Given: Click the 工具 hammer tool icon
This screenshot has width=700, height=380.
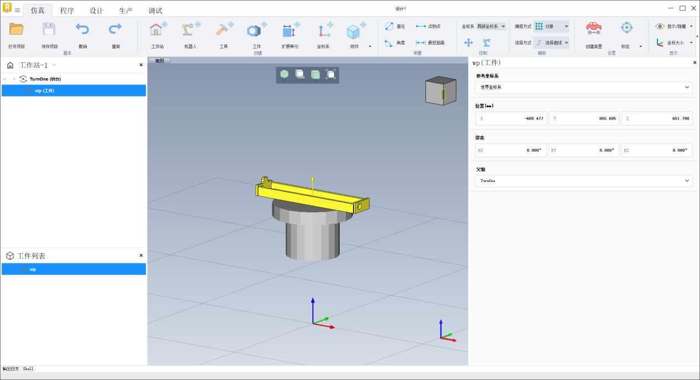Looking at the screenshot, I should [224, 30].
